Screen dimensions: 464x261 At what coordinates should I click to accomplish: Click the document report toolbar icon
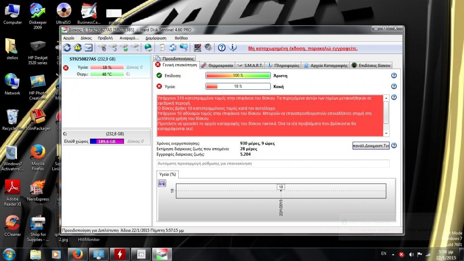pos(162,48)
